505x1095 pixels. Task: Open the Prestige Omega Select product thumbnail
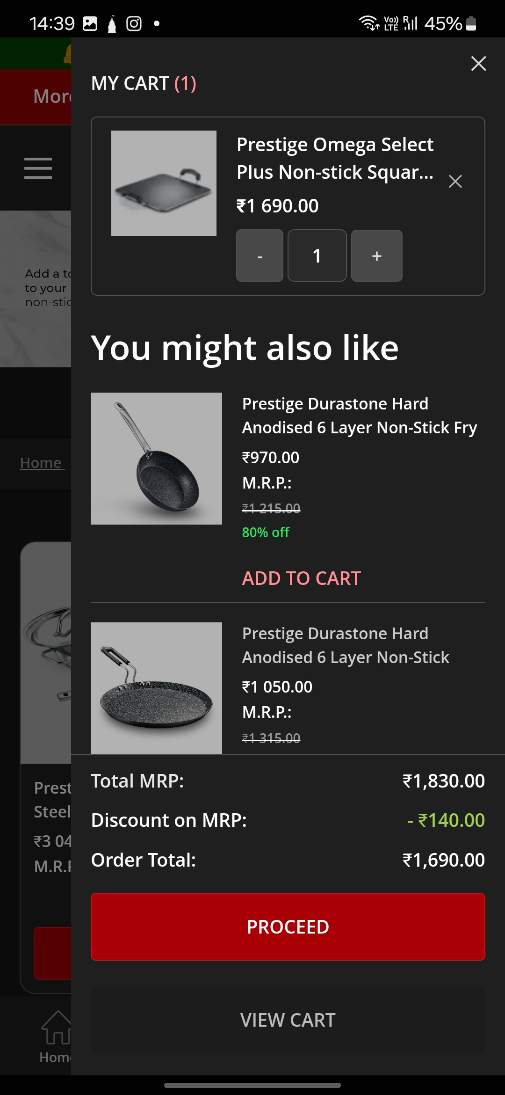(164, 183)
